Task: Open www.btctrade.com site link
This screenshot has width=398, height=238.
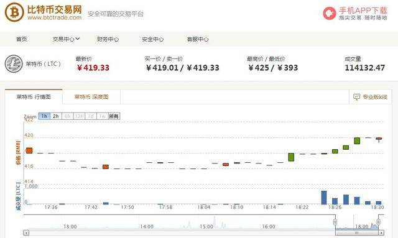Action: pyautogui.click(x=55, y=18)
